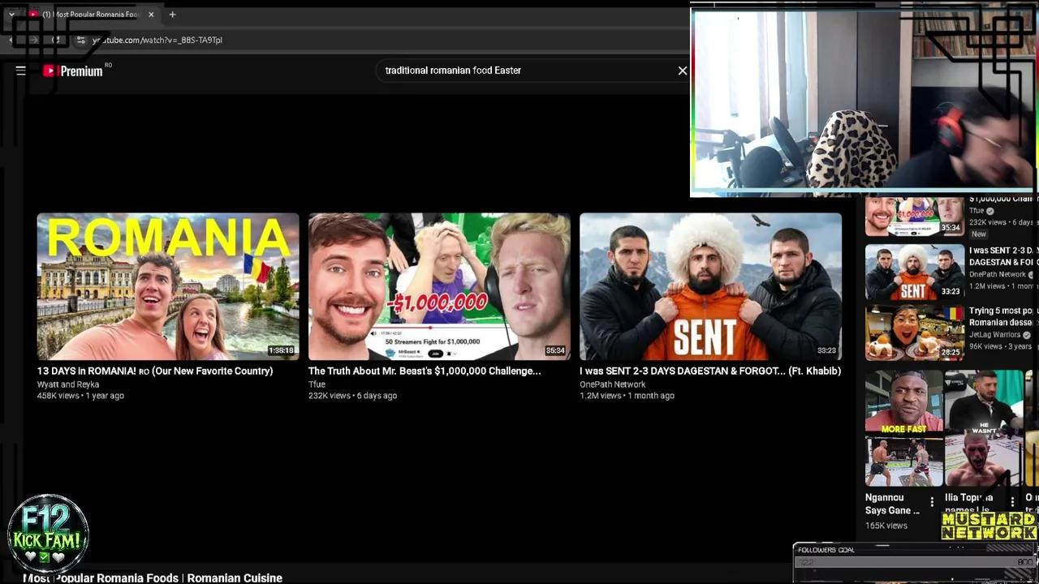Viewport: 1039px width, 584px height.
Task: Reload the page with the refresh icon
Action: 55,40
